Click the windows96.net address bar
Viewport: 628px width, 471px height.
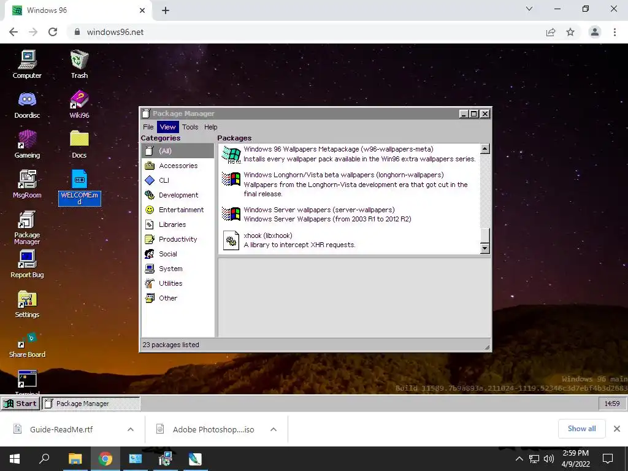(304, 32)
